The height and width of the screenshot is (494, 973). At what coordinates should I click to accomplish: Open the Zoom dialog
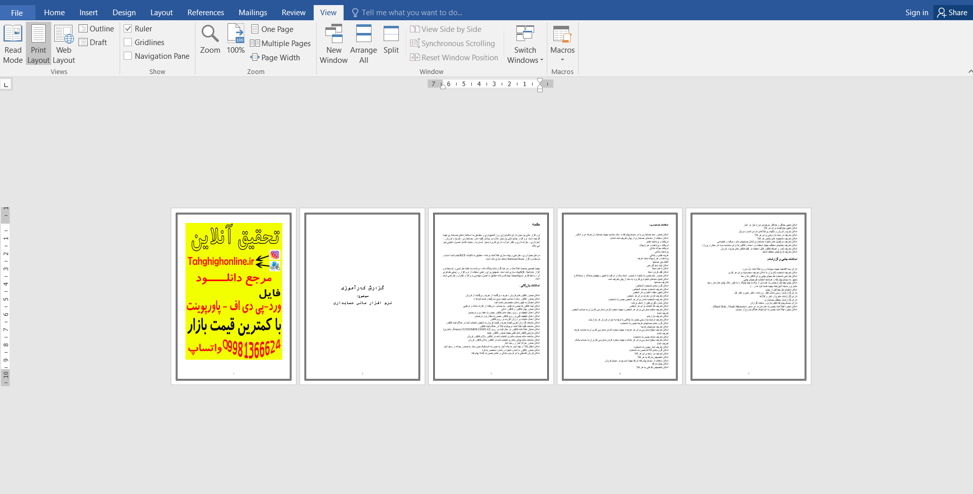[x=210, y=39]
